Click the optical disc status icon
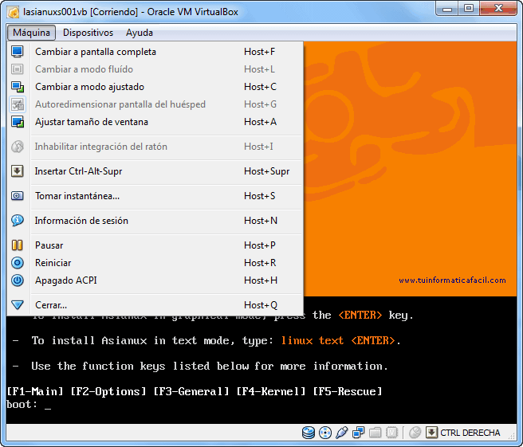 point(325,433)
